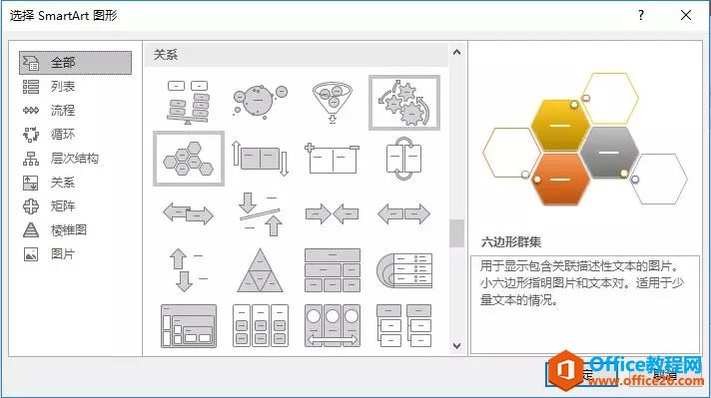Choose the Diverging Arrows layout

(404, 213)
